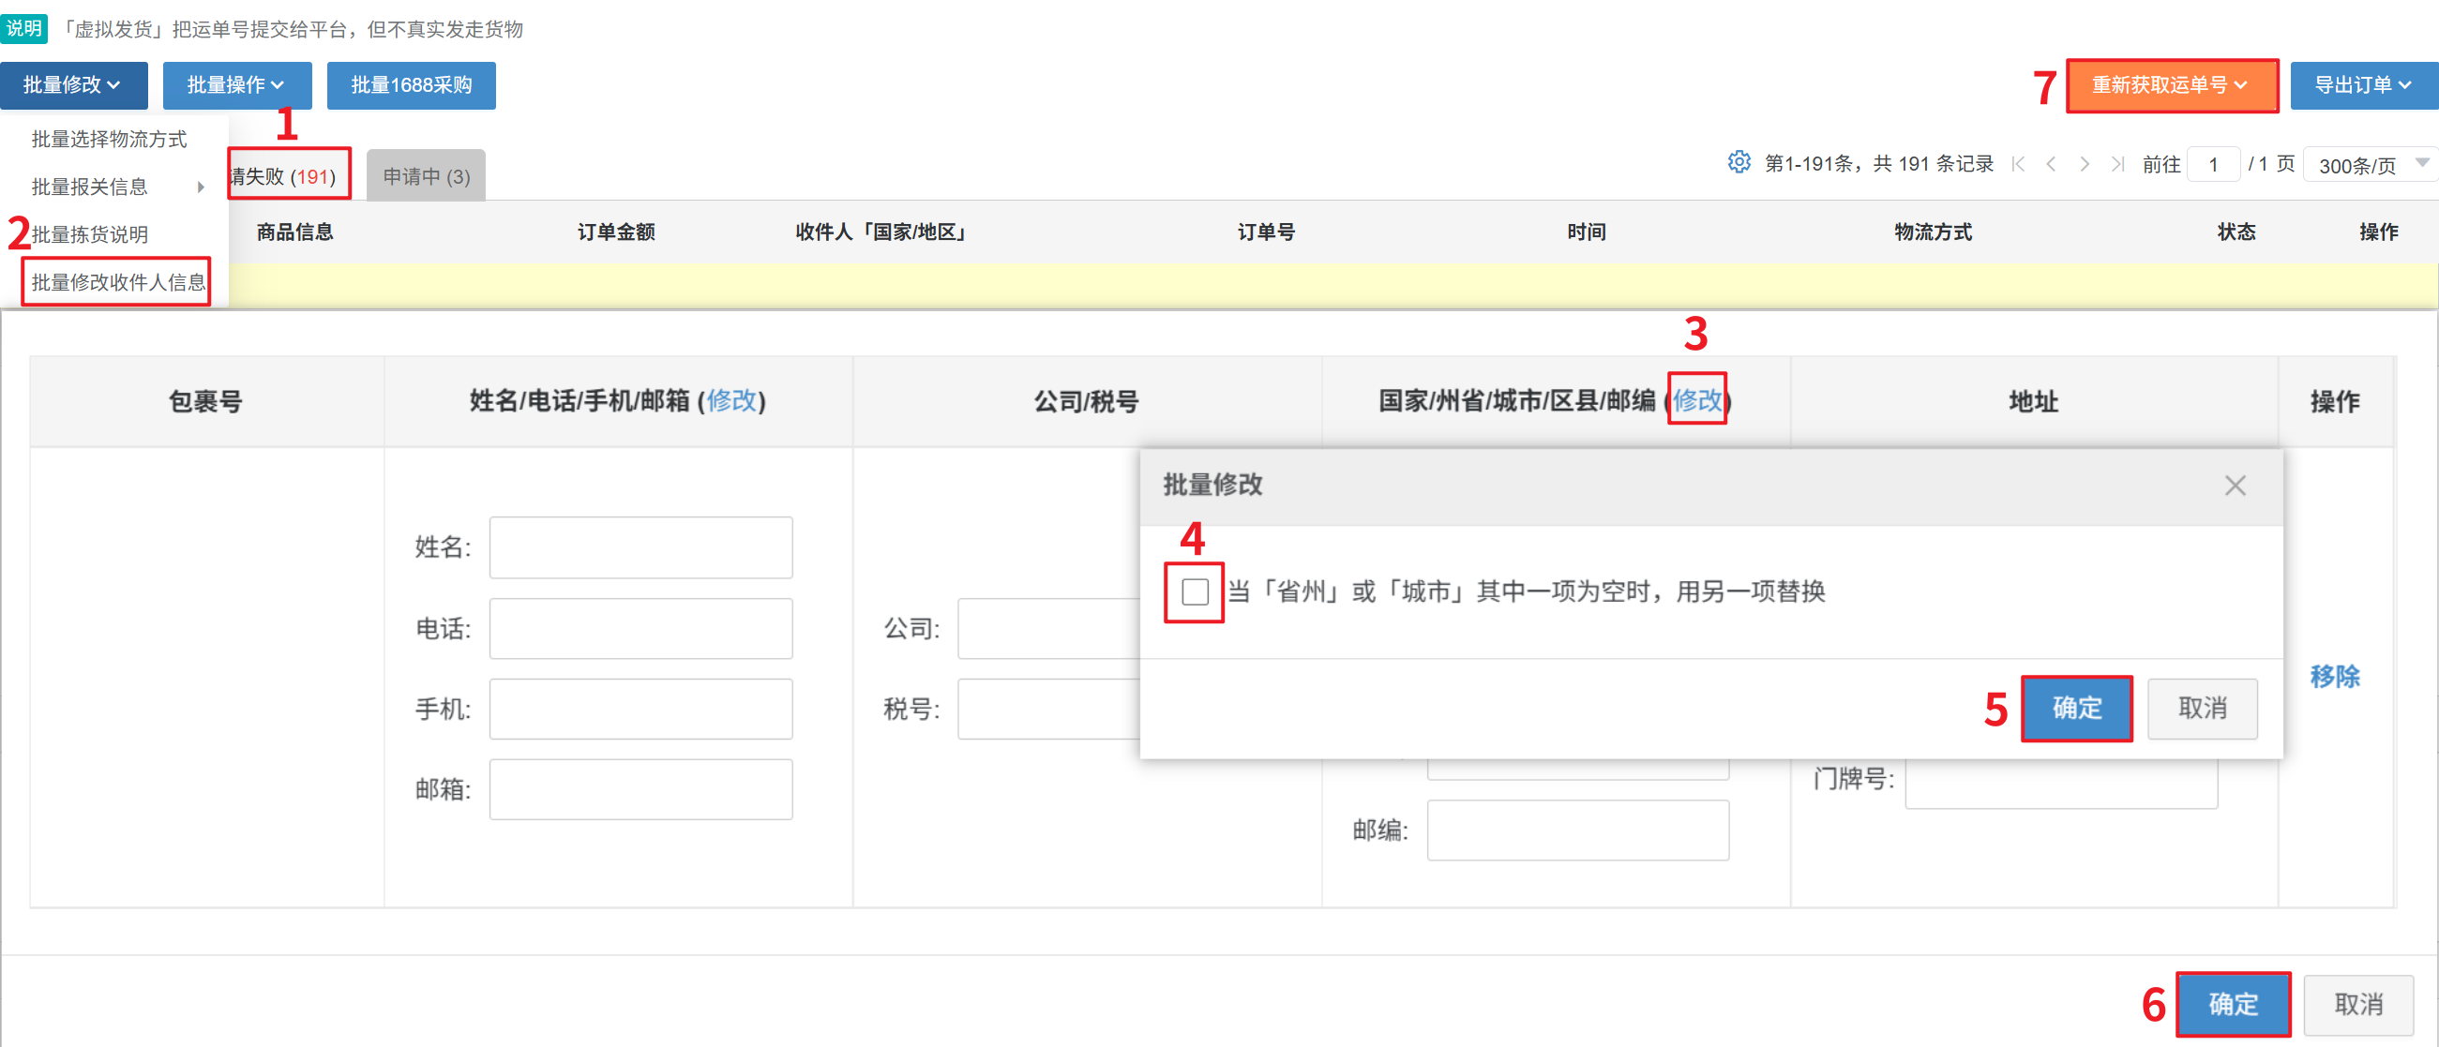Click 修改 link in 国家/州省 column header
The image size is (2439, 1047).
1696,400
